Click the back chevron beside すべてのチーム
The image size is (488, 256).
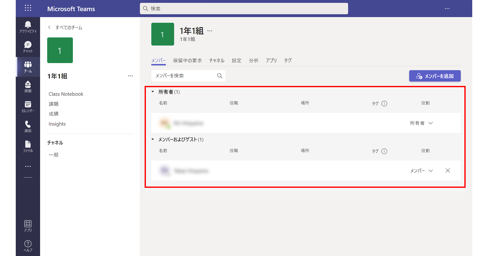(49, 27)
